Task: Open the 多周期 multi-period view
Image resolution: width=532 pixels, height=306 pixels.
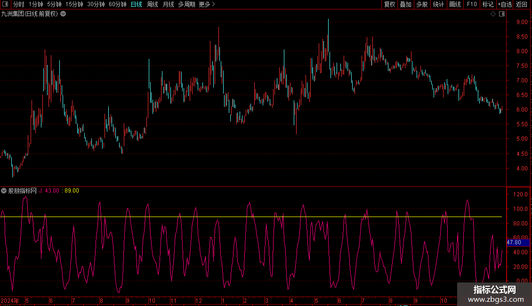Action: [186, 4]
